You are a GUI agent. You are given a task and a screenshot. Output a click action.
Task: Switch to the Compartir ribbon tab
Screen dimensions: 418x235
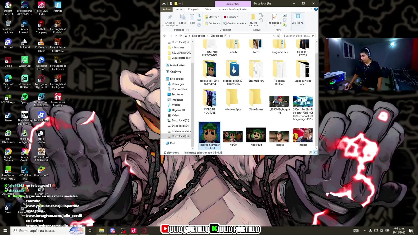[194, 9]
